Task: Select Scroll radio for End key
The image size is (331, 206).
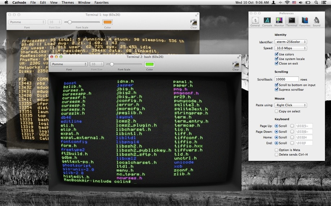Action: (x=276, y=143)
